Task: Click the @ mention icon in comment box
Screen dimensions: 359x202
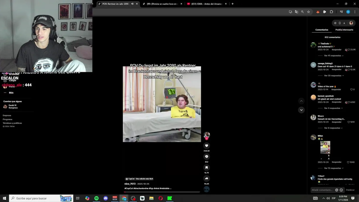Action: (337, 190)
